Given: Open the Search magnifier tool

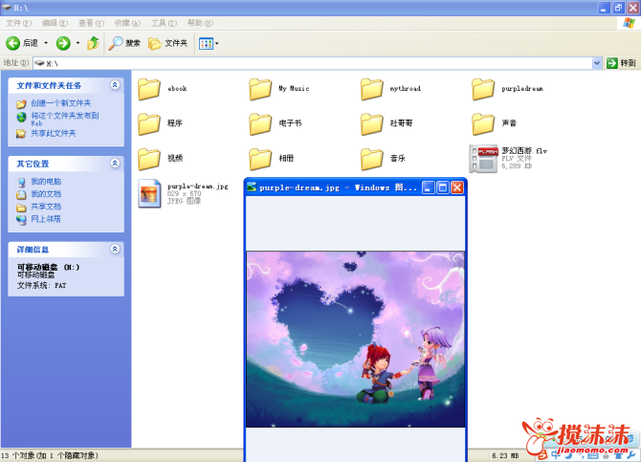Looking at the screenshot, I should click(124, 43).
